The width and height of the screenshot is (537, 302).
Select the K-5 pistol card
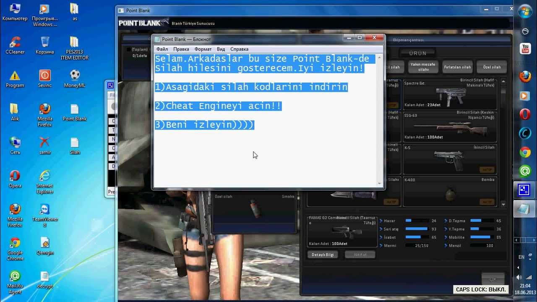[450, 159]
